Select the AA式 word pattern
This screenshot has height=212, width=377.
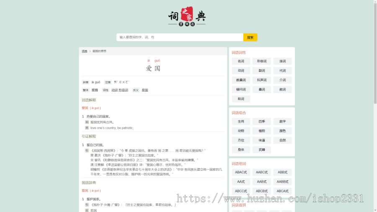coord(241,182)
